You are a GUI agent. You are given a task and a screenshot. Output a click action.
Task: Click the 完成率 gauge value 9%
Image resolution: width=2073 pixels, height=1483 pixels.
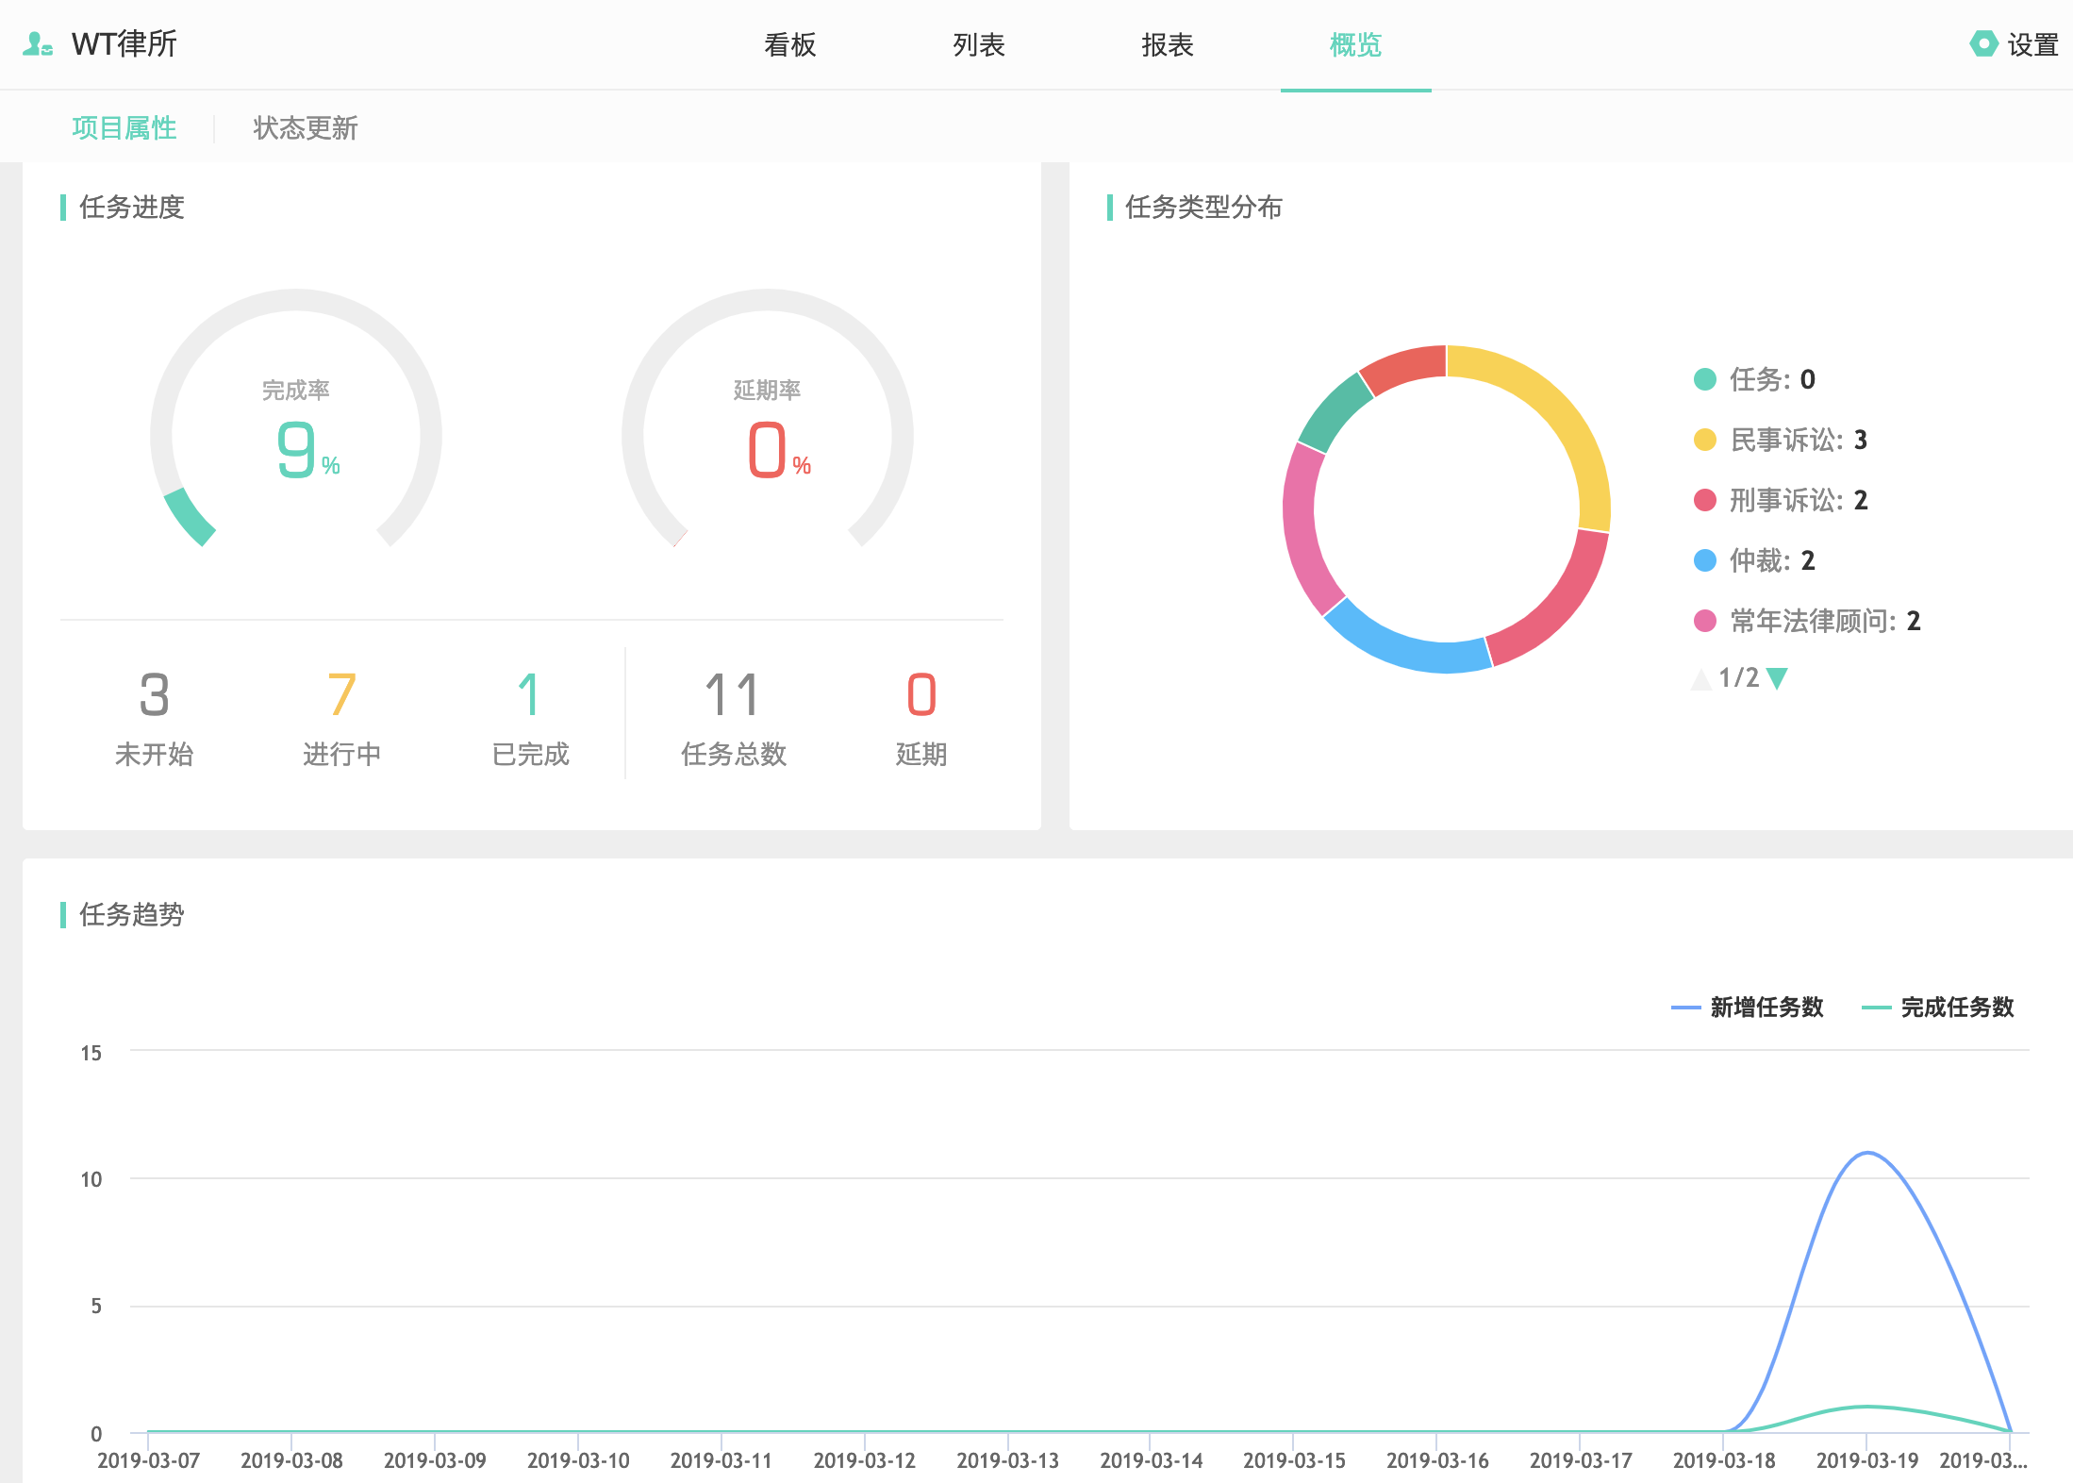[x=307, y=450]
